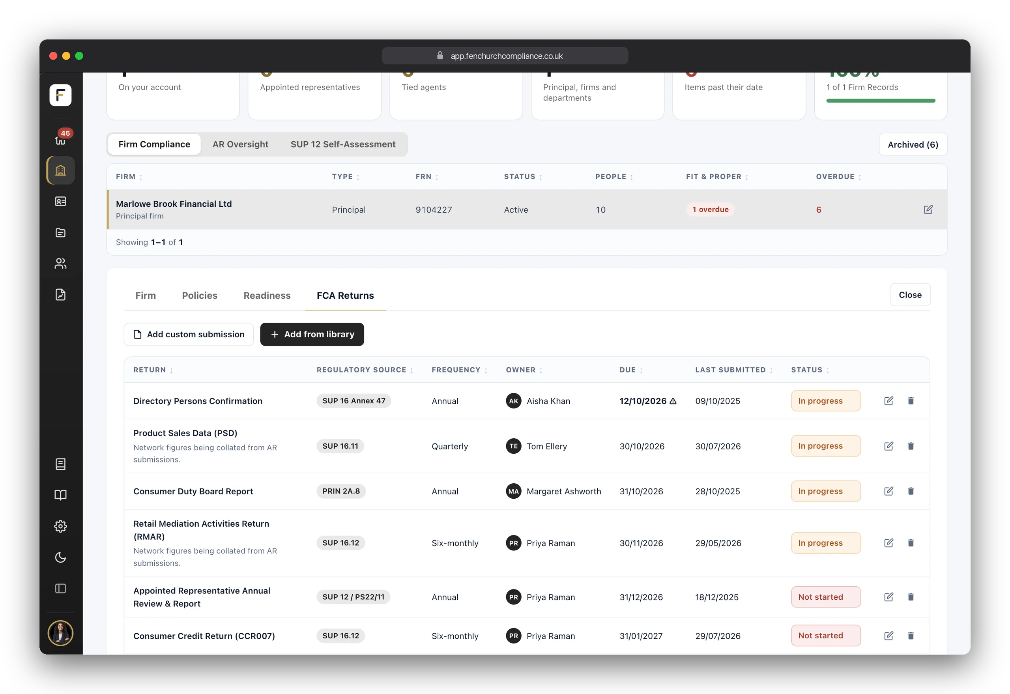Click the Fenchurch F logo
The image size is (1010, 694).
pyautogui.click(x=60, y=95)
